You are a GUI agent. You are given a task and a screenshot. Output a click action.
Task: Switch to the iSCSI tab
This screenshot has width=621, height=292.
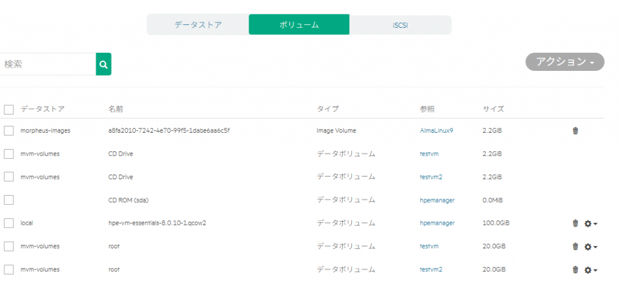coord(400,25)
